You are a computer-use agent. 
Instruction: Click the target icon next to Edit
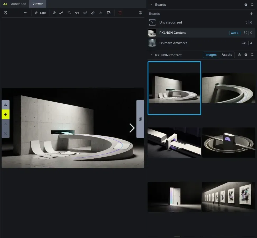pyautogui.click(x=54, y=13)
